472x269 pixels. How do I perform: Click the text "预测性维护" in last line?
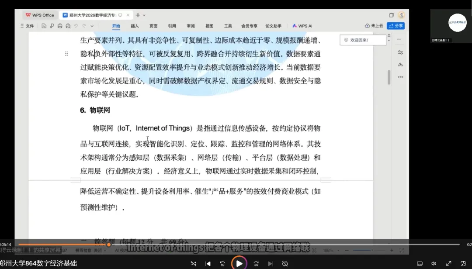coord(97,207)
